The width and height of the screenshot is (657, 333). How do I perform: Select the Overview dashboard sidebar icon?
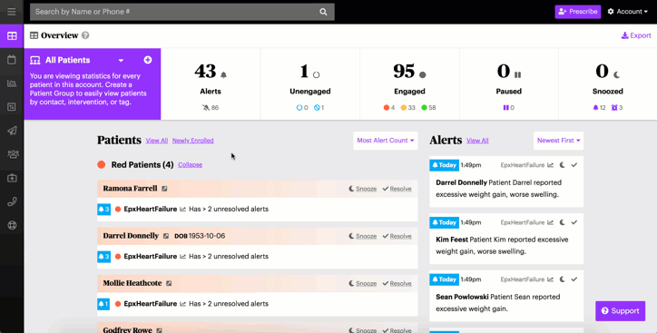pos(12,36)
